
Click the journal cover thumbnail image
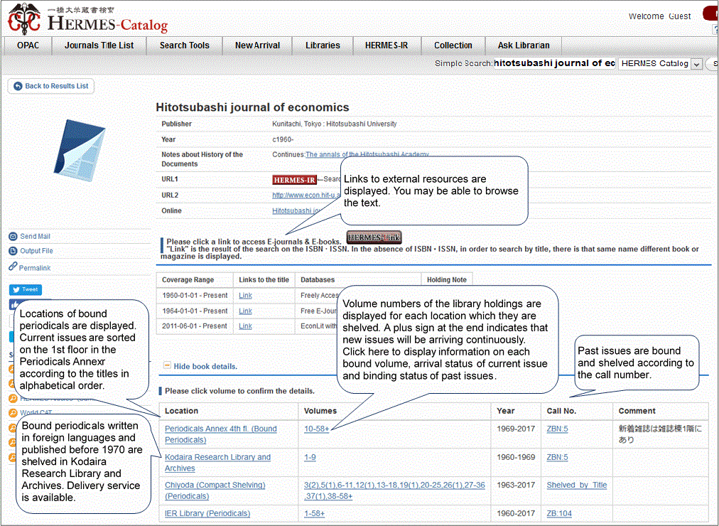pyautogui.click(x=80, y=151)
